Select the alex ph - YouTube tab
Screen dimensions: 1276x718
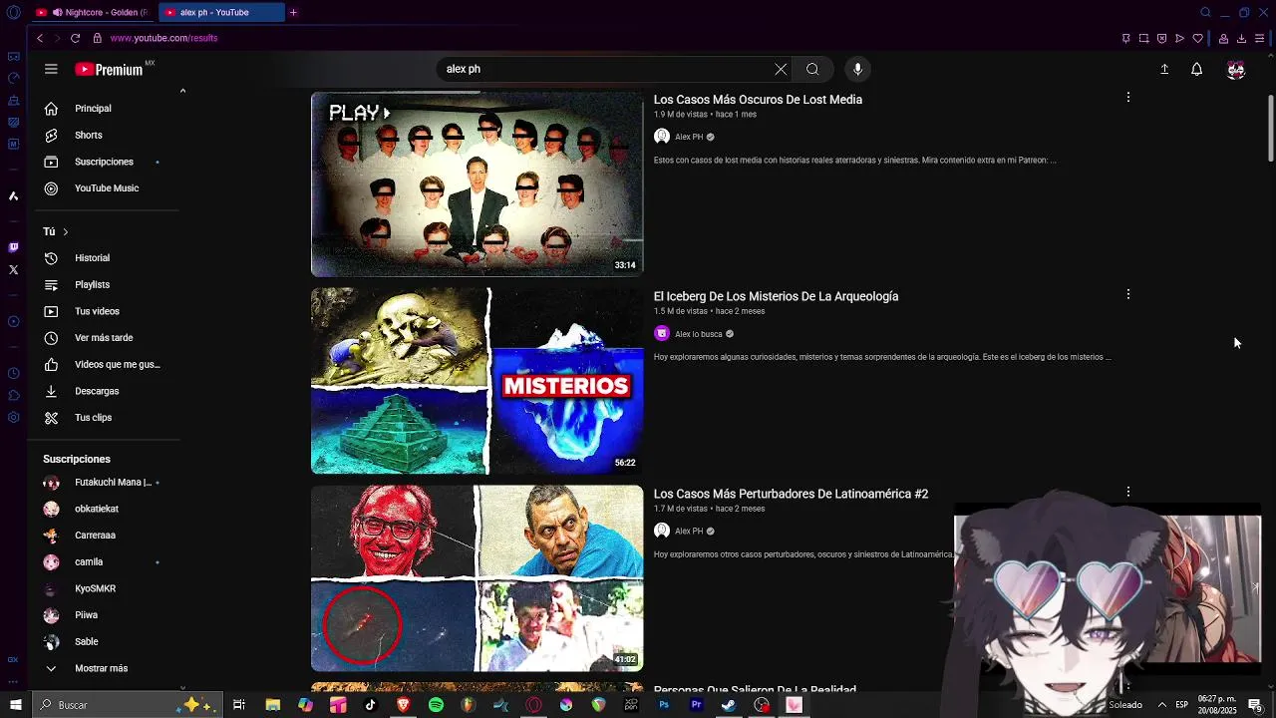[x=220, y=12]
